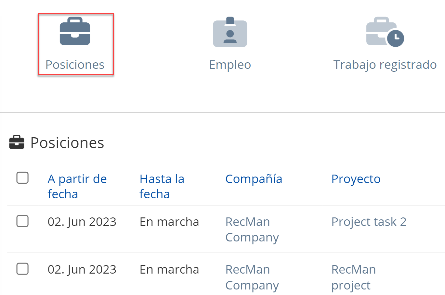
Task: Click En marcha status in the second row
Action: tap(169, 269)
